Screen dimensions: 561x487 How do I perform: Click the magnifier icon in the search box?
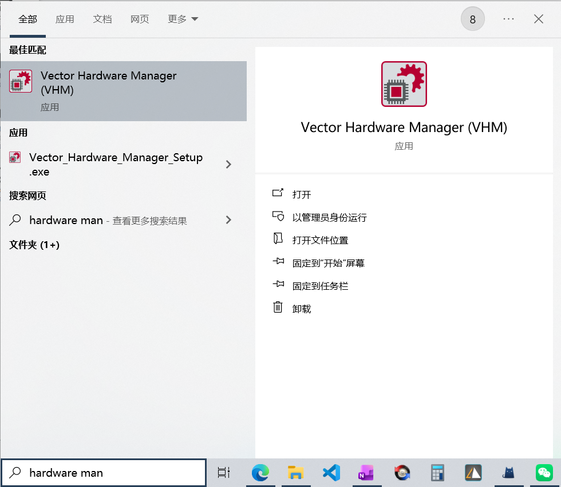pos(15,472)
